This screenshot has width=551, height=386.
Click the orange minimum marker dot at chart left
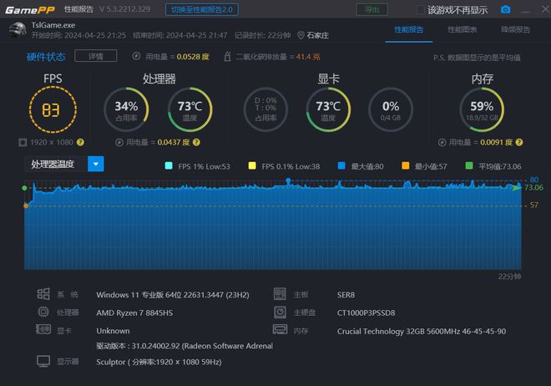tap(26, 206)
